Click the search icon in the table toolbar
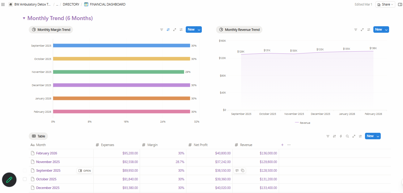 pyautogui.click(x=347, y=136)
